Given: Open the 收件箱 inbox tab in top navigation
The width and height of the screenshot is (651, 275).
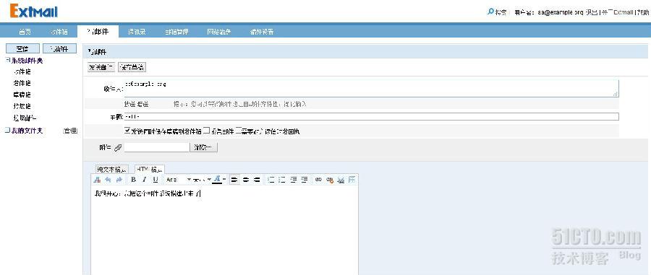Looking at the screenshot, I should click(x=59, y=32).
